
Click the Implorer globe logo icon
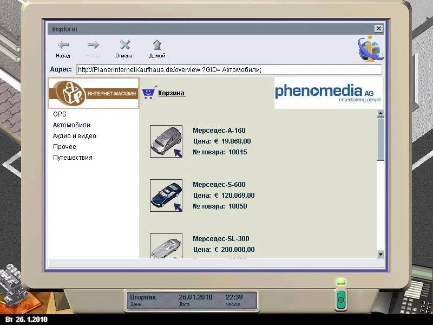(370, 48)
